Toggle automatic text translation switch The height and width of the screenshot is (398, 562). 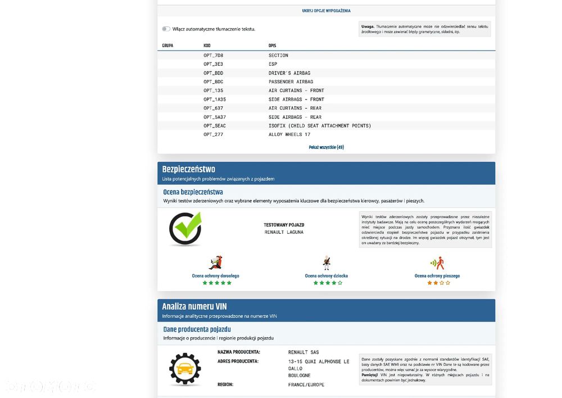pyautogui.click(x=166, y=29)
